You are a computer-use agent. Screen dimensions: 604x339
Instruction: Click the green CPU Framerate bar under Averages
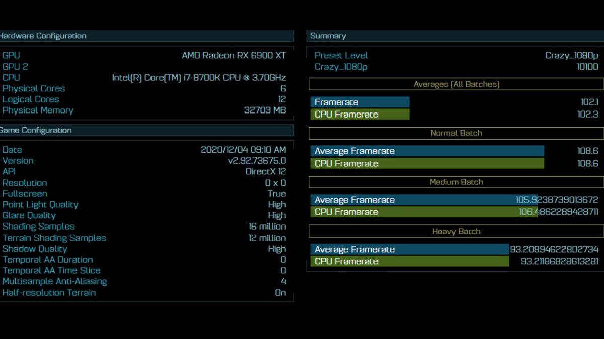coord(360,114)
